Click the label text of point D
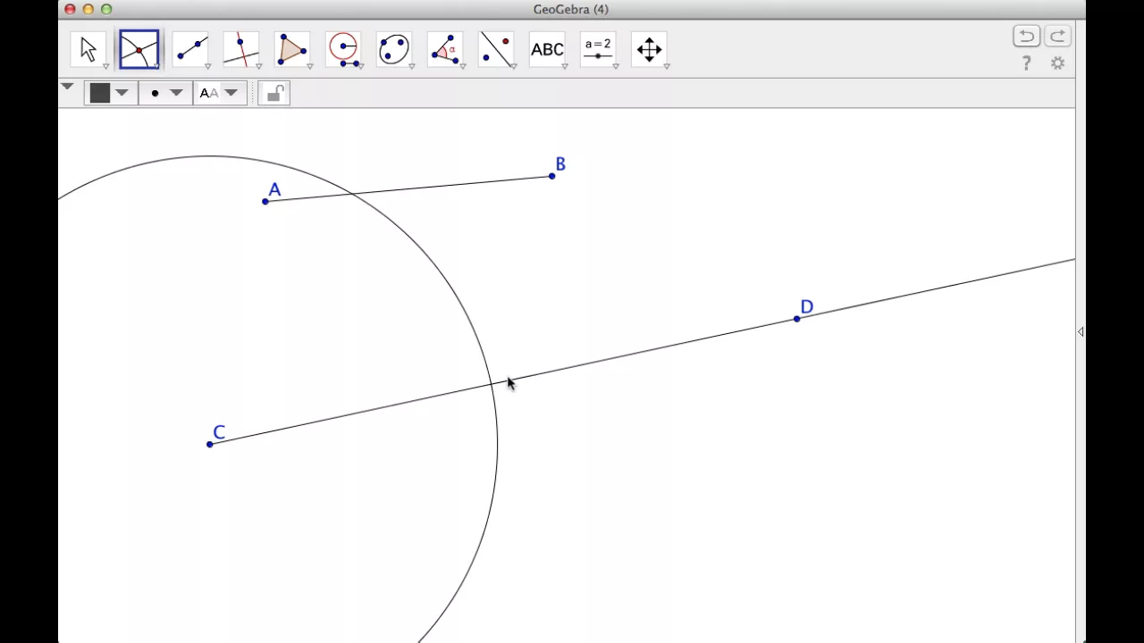 [807, 306]
